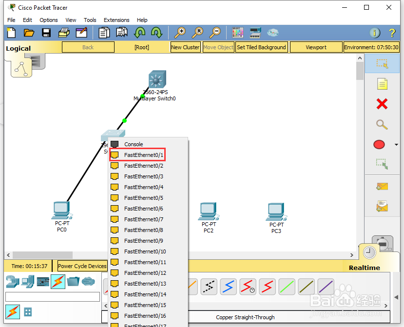404x327 pixels.
Task: Pick the dashed Copper Cross-Over cable
Action: (x=209, y=287)
